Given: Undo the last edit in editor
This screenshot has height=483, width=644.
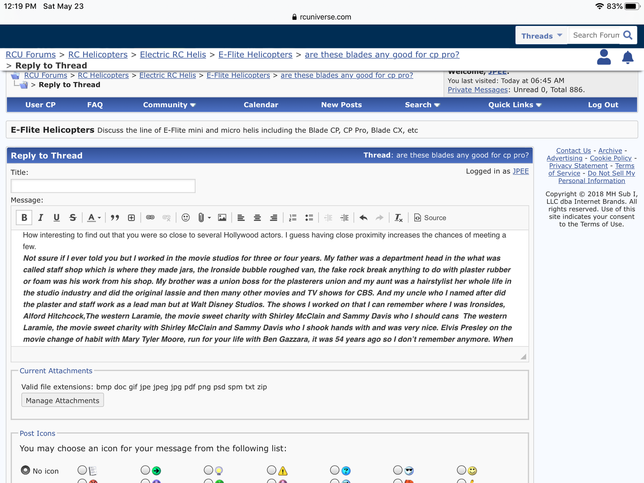Looking at the screenshot, I should (363, 218).
